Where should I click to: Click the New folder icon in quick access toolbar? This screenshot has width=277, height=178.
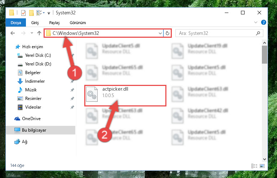click(x=31, y=13)
